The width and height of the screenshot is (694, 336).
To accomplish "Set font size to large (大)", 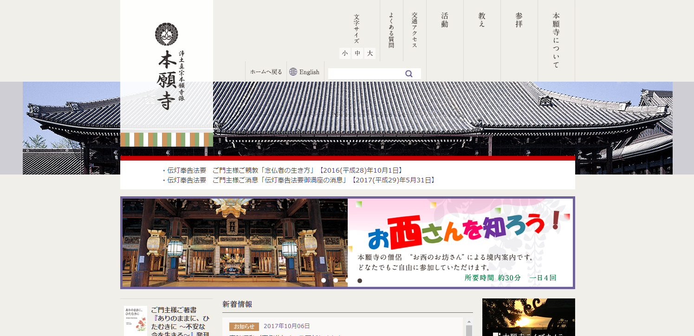I will click(370, 53).
